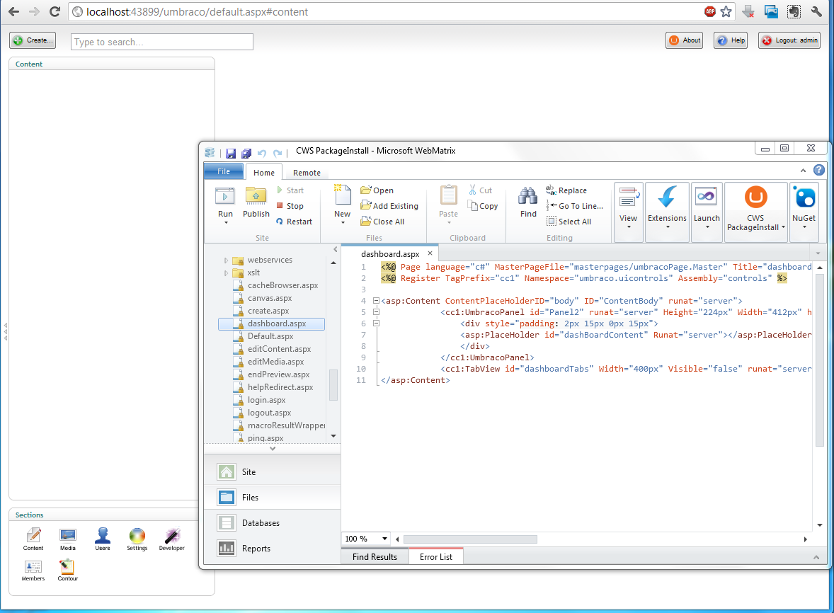Screen dimensions: 834x613
Task: Open the File menu in WebMatrix
Action: point(224,171)
